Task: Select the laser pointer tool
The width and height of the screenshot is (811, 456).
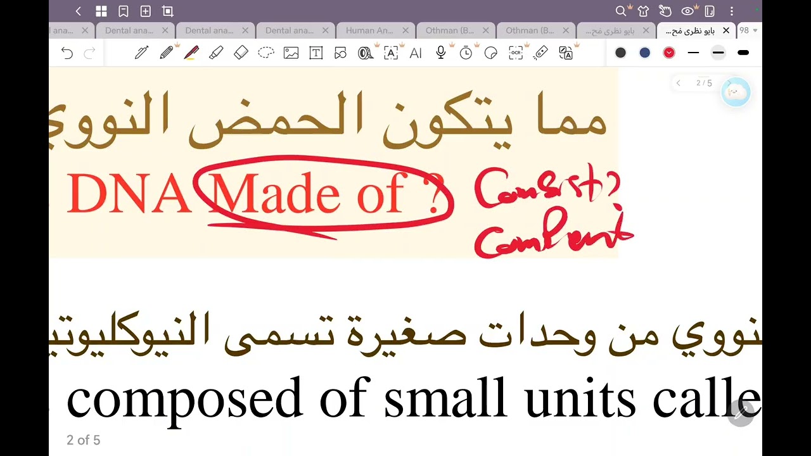Action: tap(540, 53)
